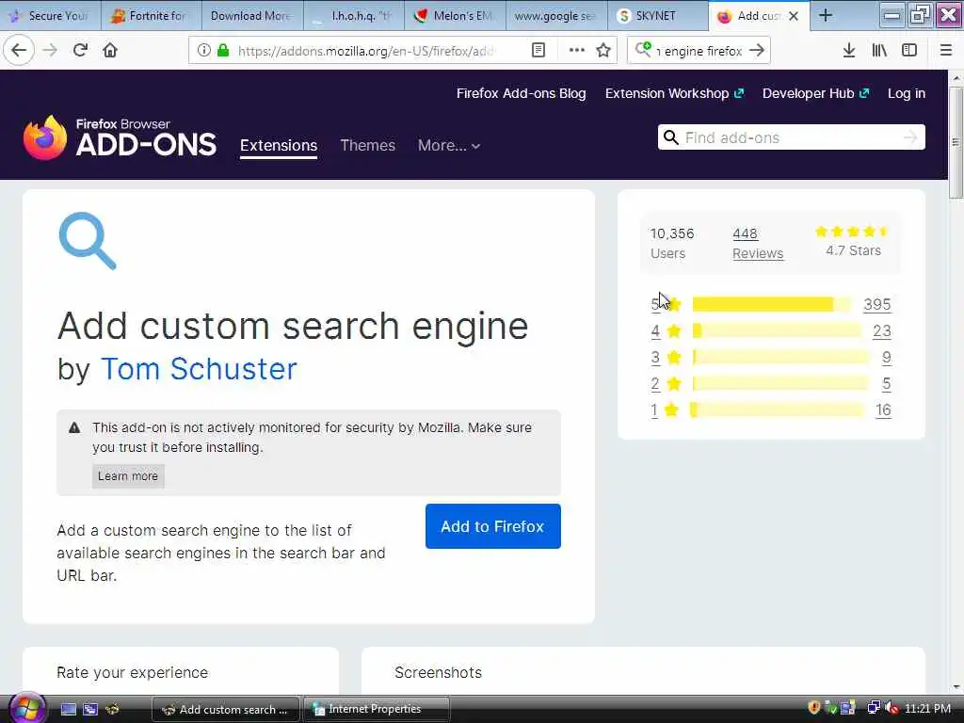
Task: Click Log in
Action: click(907, 93)
